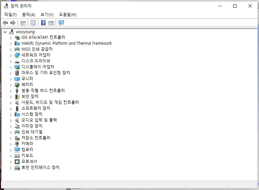Expand the 인쇄 대기열 category

point(11,132)
